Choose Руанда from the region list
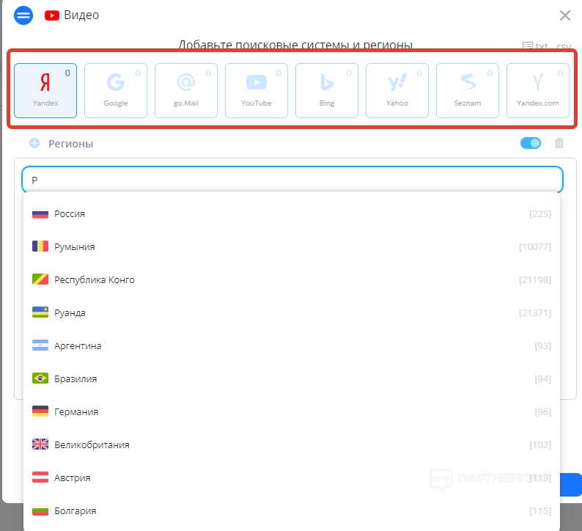 tap(292, 312)
